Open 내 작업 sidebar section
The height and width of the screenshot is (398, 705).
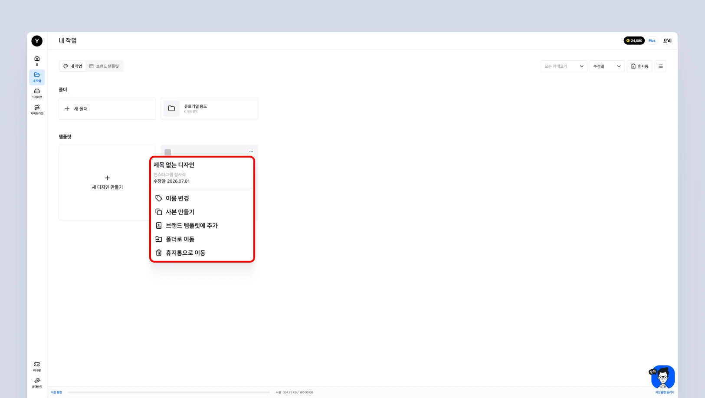click(37, 77)
